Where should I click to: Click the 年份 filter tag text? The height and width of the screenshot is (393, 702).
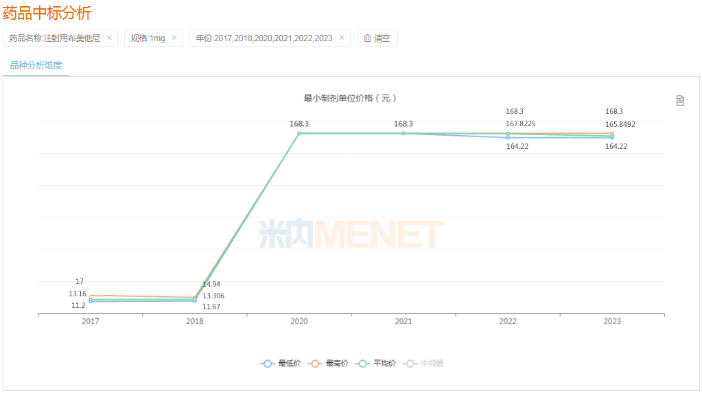point(264,38)
